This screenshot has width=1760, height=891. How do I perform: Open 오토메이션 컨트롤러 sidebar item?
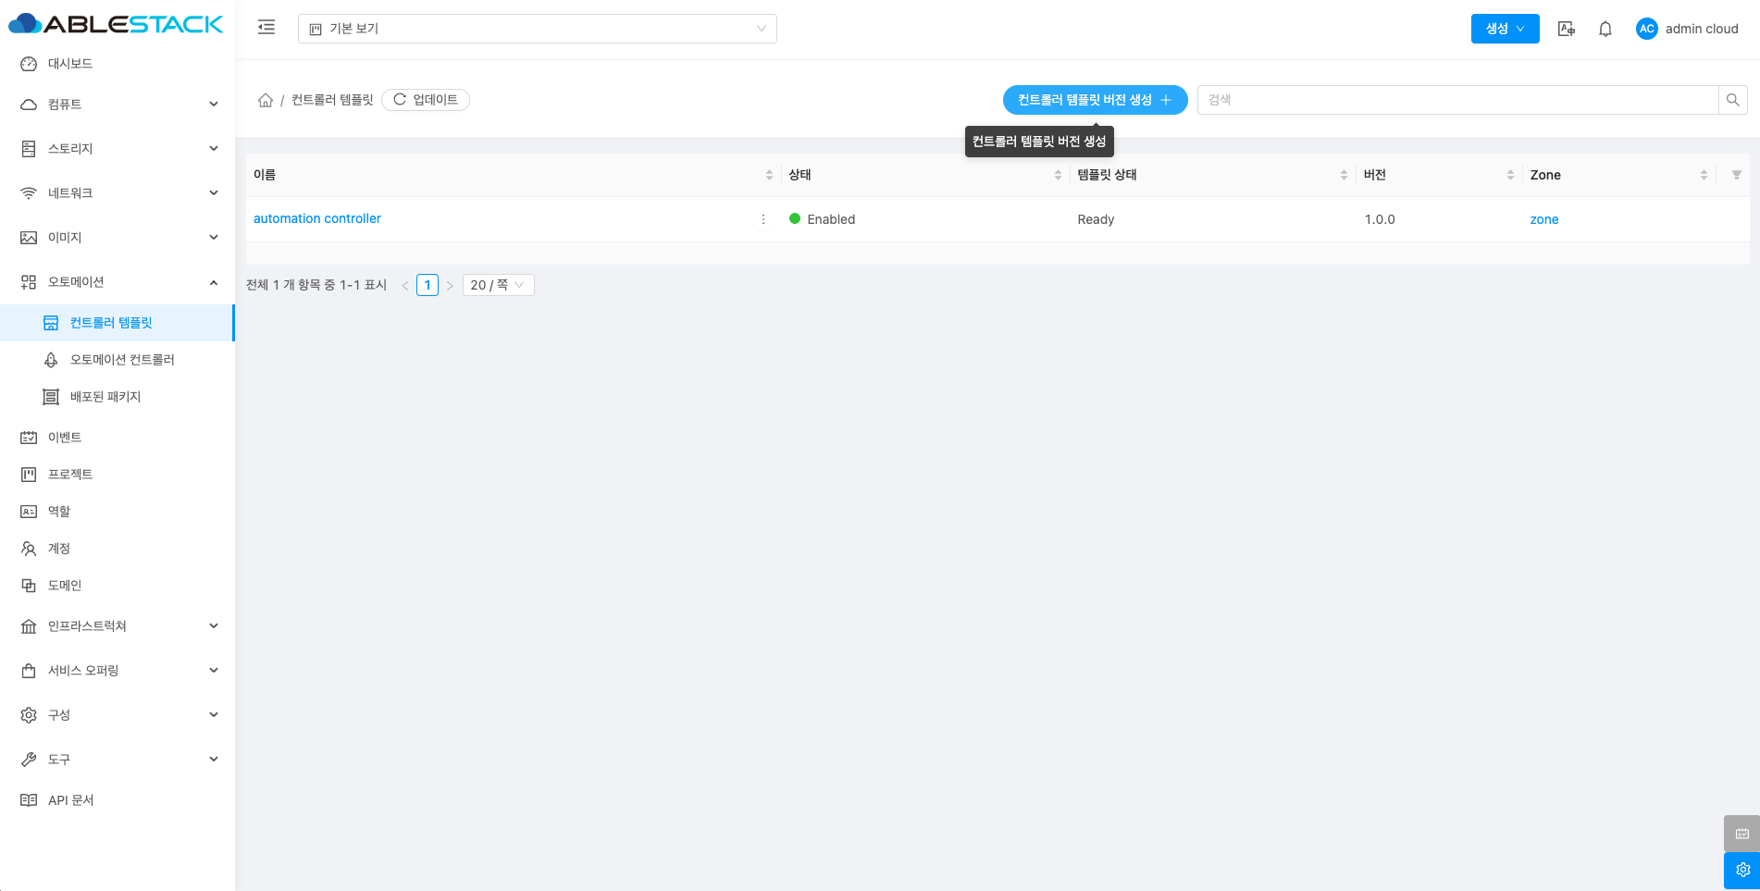117,360
